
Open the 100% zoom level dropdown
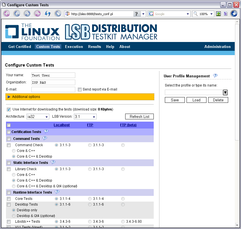(212, 14)
